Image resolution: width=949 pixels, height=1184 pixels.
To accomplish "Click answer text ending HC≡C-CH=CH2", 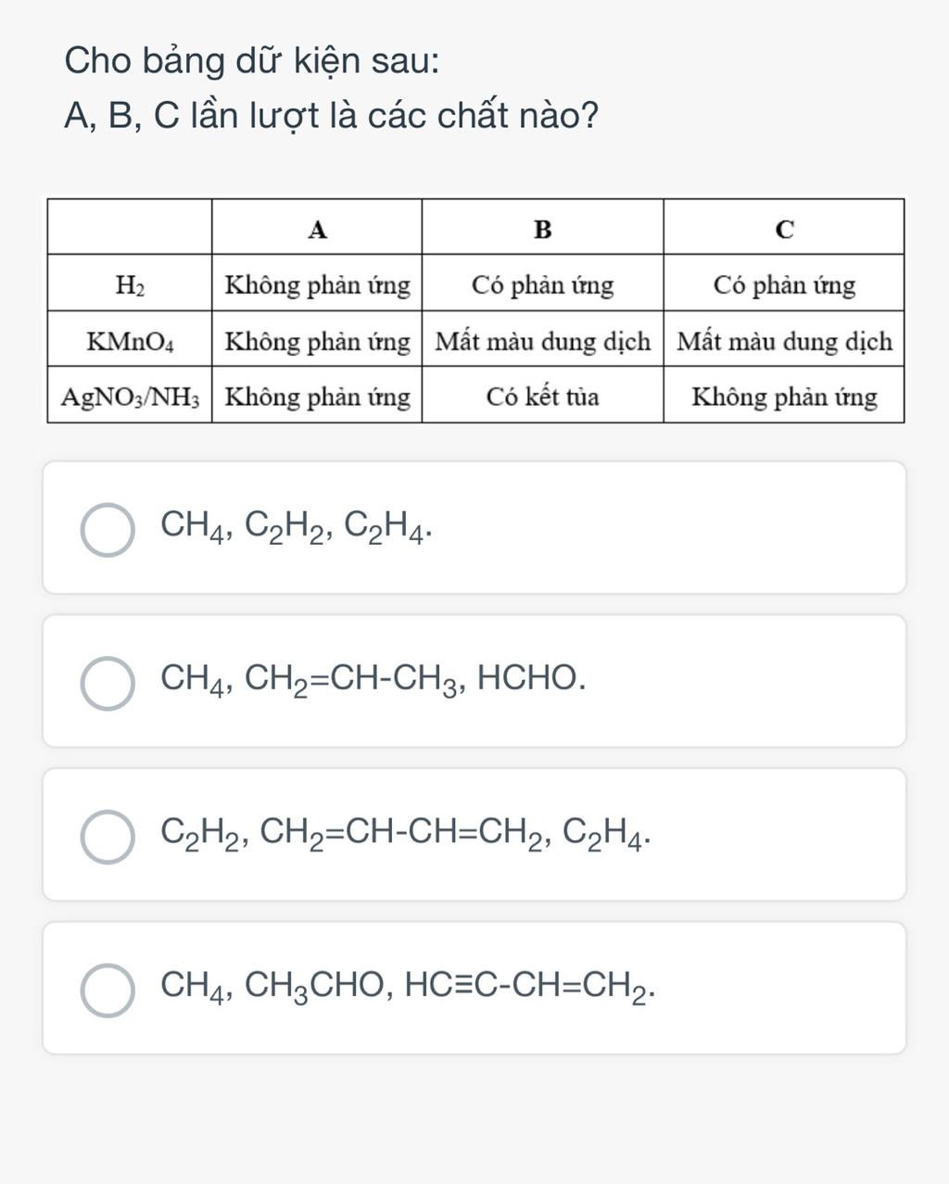I will (408, 988).
